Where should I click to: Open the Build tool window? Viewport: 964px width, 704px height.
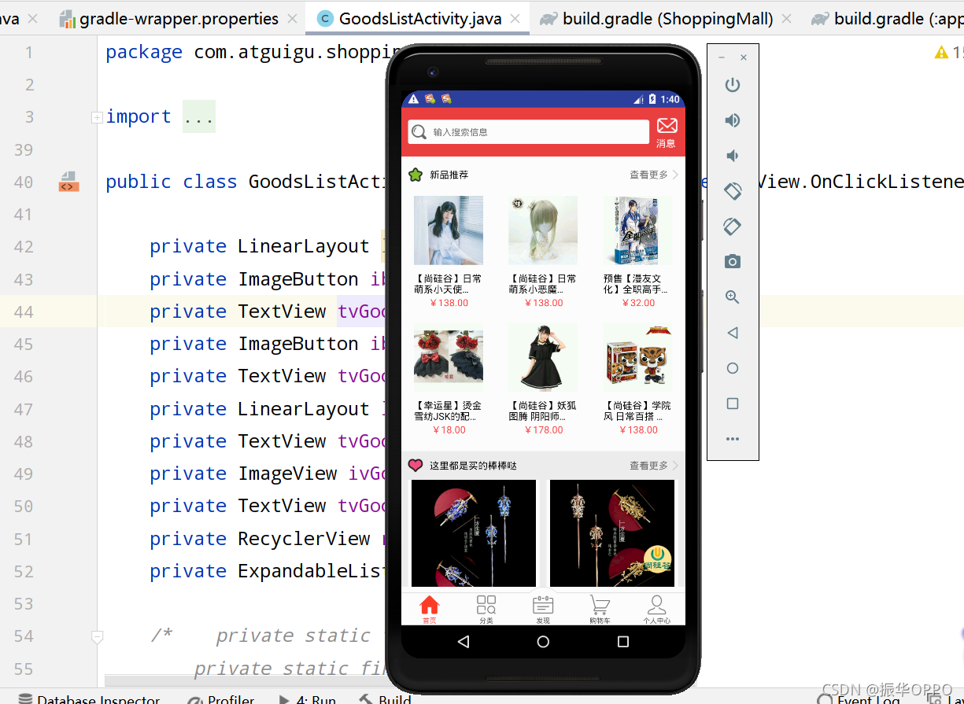386,698
